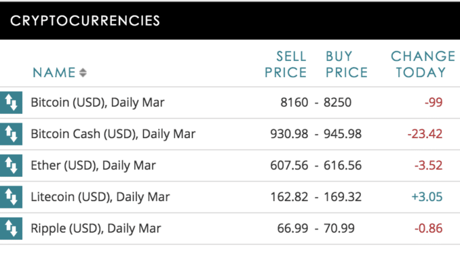
Task: Open Bitcoin (USD), Daily Mar market
Action: [x=98, y=102]
